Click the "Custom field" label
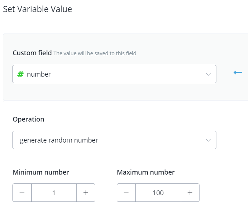248x207 pixels. tap(32, 53)
